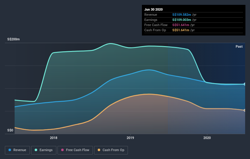Image resolution: width=250 pixels, height=159 pixels.
Task: Select the Revenue endpoint marker at Jun 2020
Action: (245, 84)
